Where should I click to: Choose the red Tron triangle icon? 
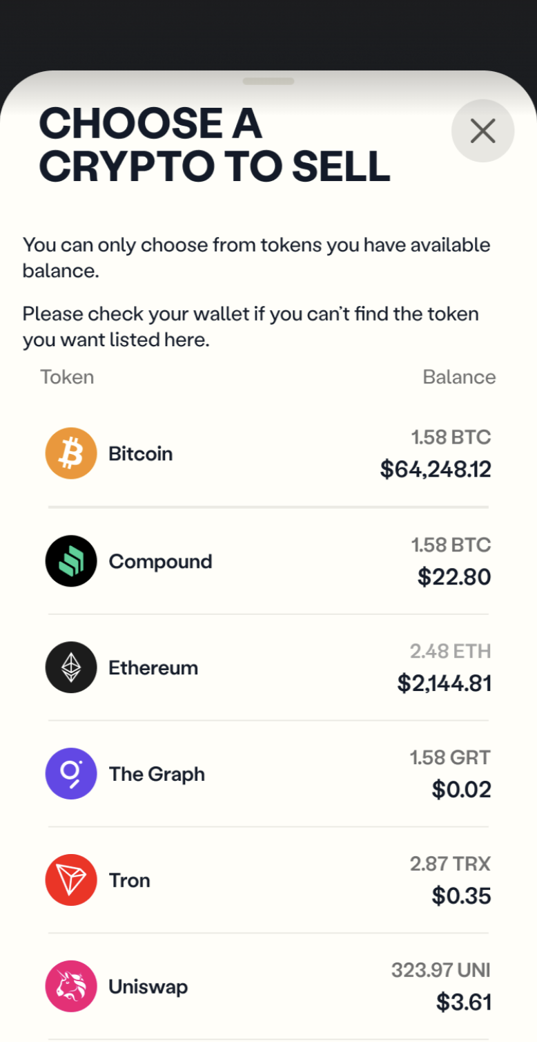(x=70, y=880)
